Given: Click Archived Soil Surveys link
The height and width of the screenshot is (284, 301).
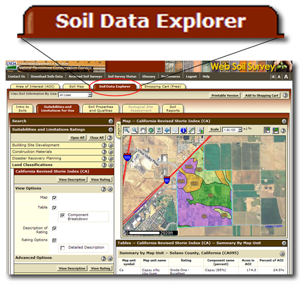Looking at the screenshot, I should pyautogui.click(x=85, y=76).
